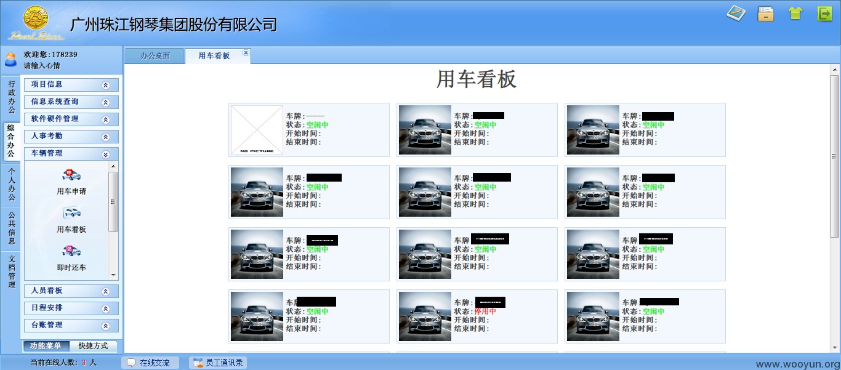
Task: Click the 欢迎您:178239 welcome text
Action: click(x=50, y=55)
